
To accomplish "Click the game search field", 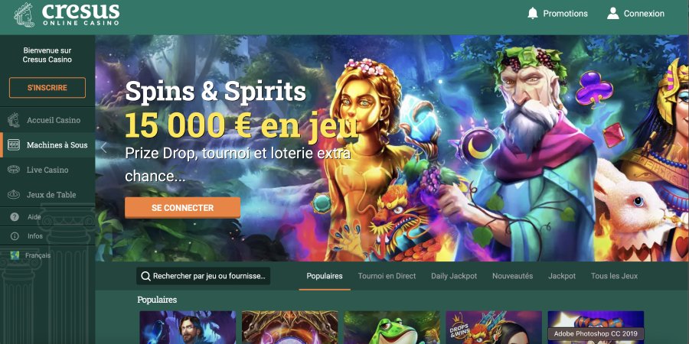I will [204, 277].
